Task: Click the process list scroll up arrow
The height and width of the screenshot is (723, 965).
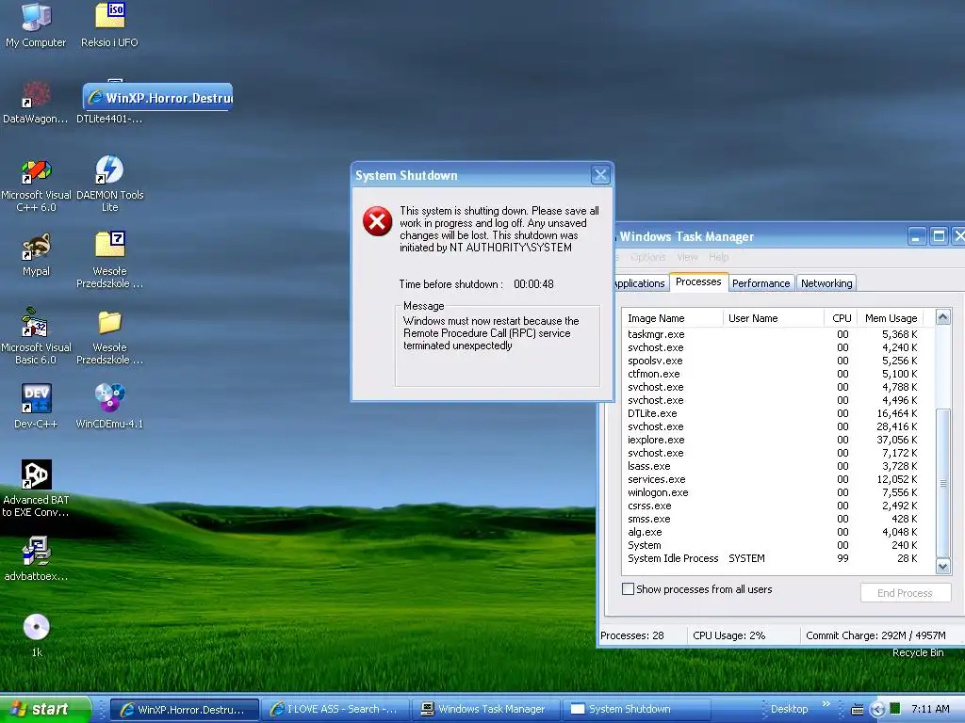Action: click(942, 317)
